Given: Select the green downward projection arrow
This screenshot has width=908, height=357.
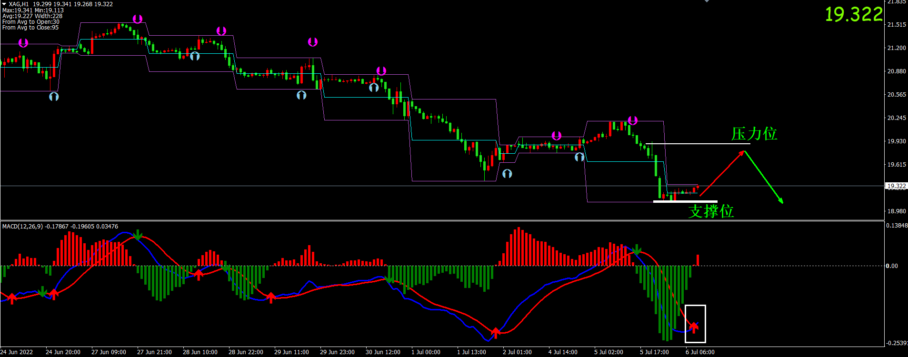Looking at the screenshot, I should click(x=764, y=177).
